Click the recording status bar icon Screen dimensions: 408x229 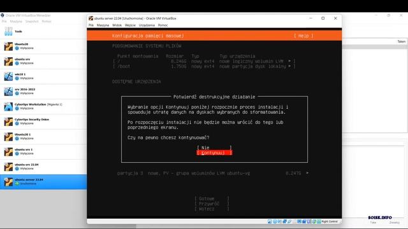tap(304, 221)
